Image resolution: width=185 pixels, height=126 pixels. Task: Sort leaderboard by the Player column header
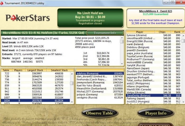(x=140, y=32)
